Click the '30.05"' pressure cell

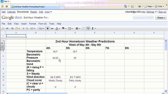coord(55,56)
